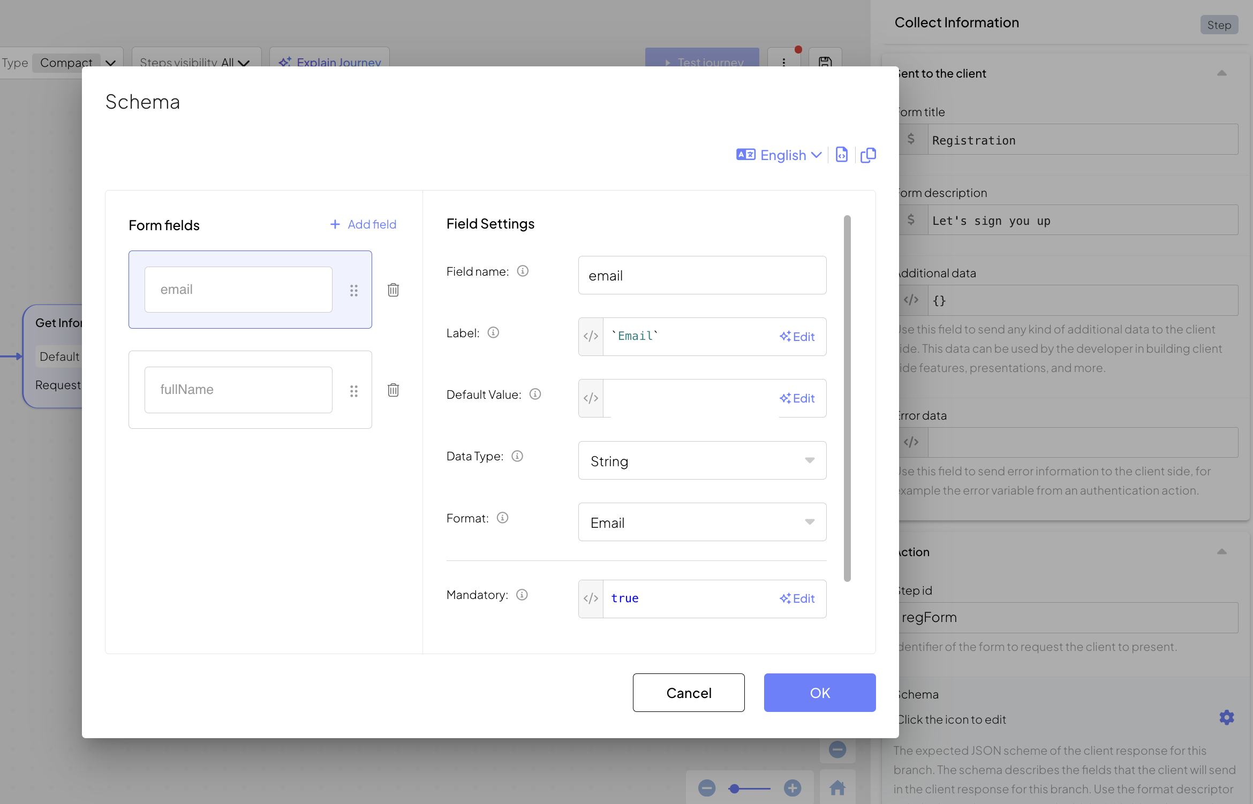Image resolution: width=1253 pixels, height=804 pixels.
Task: Click the Field name input box
Action: (702, 275)
